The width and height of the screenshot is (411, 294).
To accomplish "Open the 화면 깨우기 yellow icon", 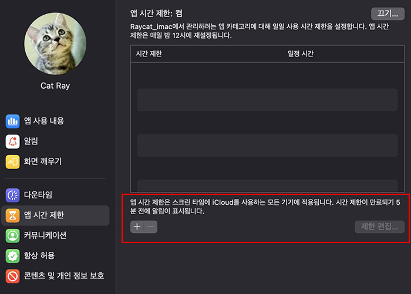I will pyautogui.click(x=12, y=162).
